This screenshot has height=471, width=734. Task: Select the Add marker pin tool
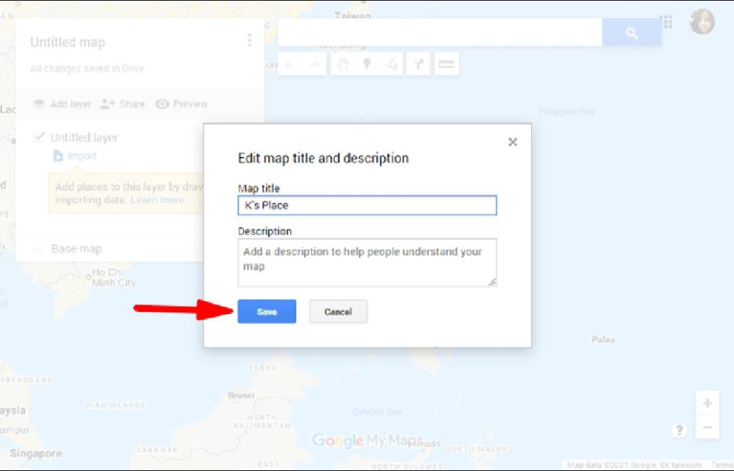366,65
